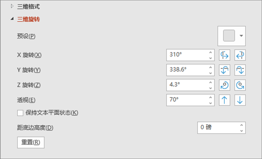Open the 预设 rotation preset dropdown
262x159 pixels.
click(x=241, y=36)
